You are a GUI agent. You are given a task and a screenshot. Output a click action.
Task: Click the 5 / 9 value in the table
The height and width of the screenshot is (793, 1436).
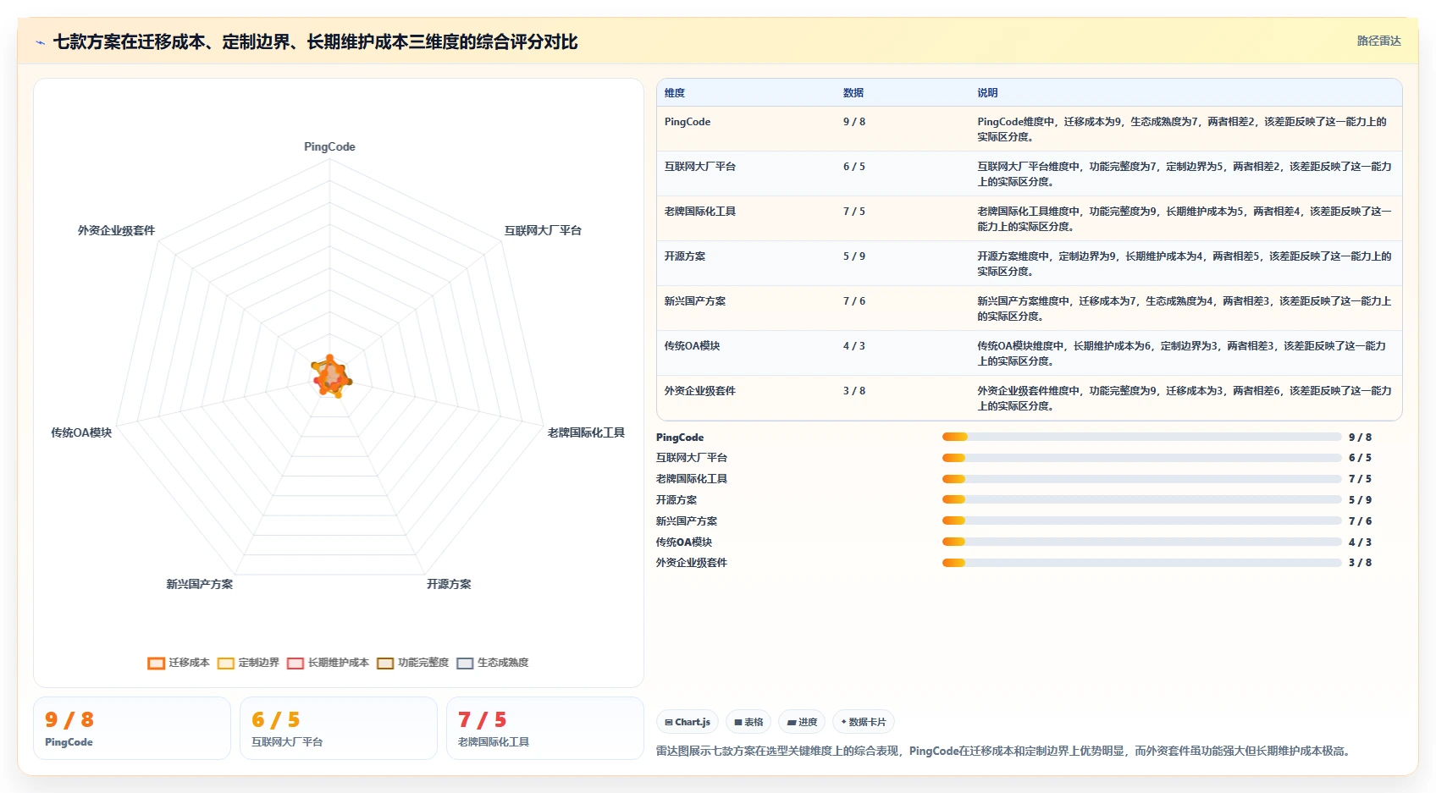coord(854,256)
